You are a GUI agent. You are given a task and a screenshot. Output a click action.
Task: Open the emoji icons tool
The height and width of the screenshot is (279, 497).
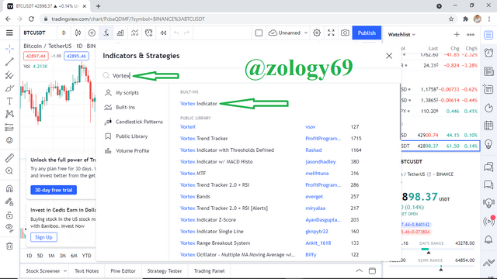[x=9, y=140]
